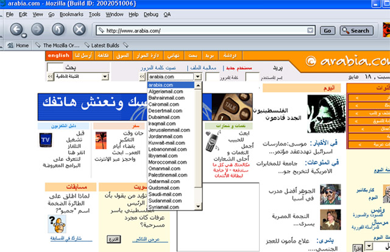The height and width of the screenshot is (252, 390).
Task: Select Omanmail.com from the list
Action: point(171,169)
